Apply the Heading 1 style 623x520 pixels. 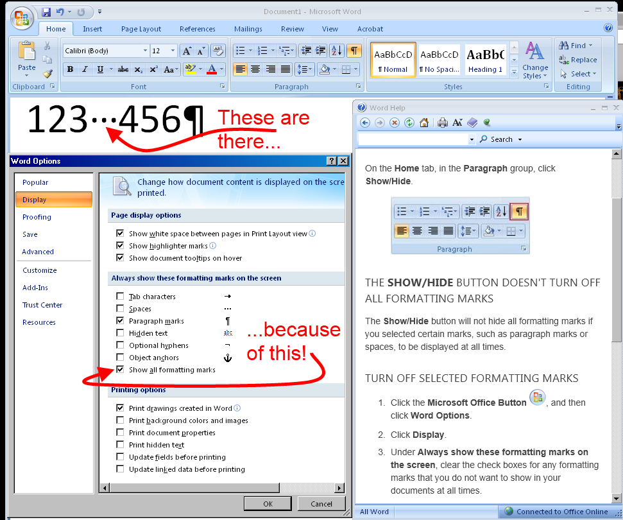485,59
